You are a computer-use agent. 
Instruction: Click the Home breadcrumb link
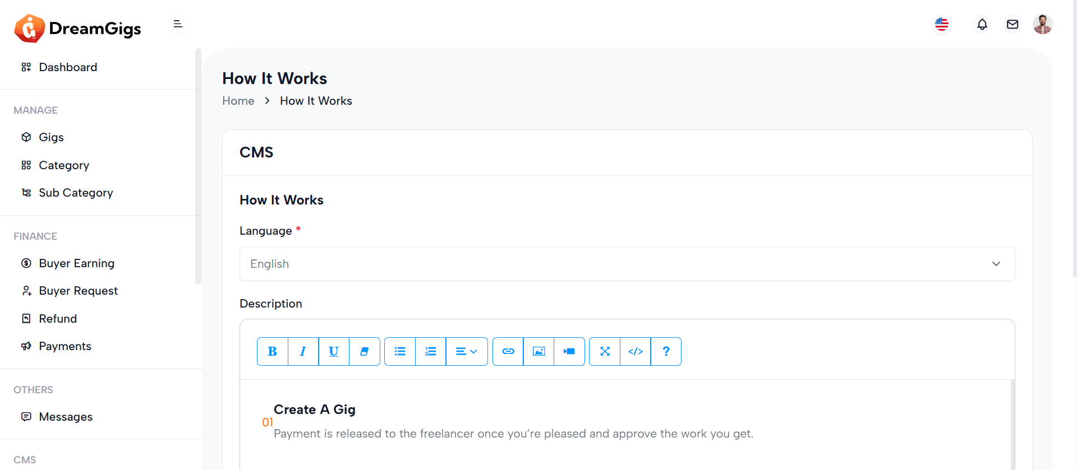(238, 101)
